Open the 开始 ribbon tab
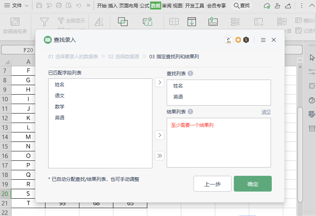Screen dimensions: 316x216 click(102, 6)
